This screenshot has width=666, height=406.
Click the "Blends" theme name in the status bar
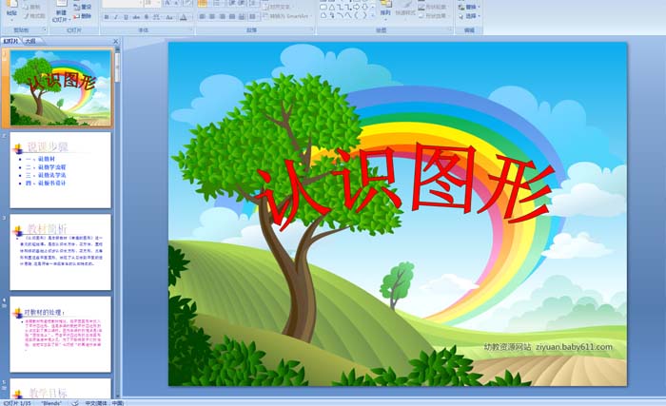pos(51,402)
